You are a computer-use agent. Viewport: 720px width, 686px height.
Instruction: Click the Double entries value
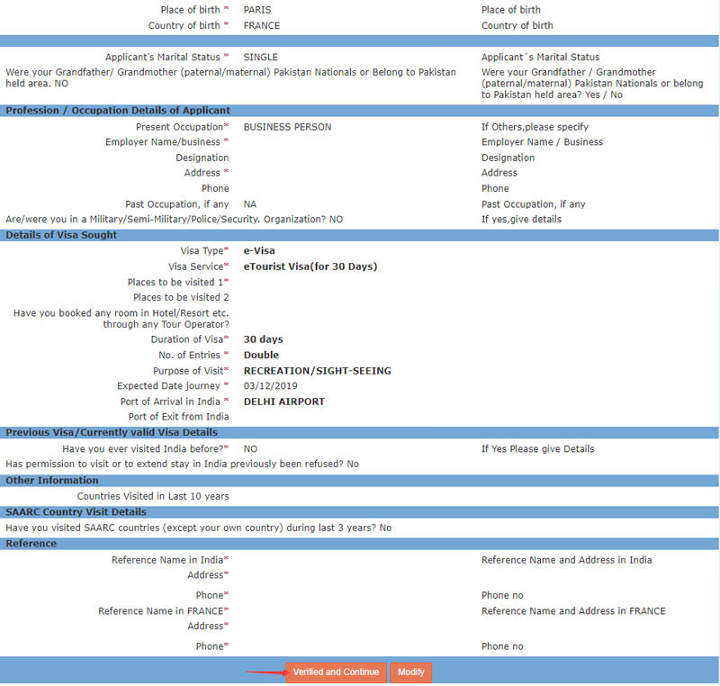pos(261,356)
